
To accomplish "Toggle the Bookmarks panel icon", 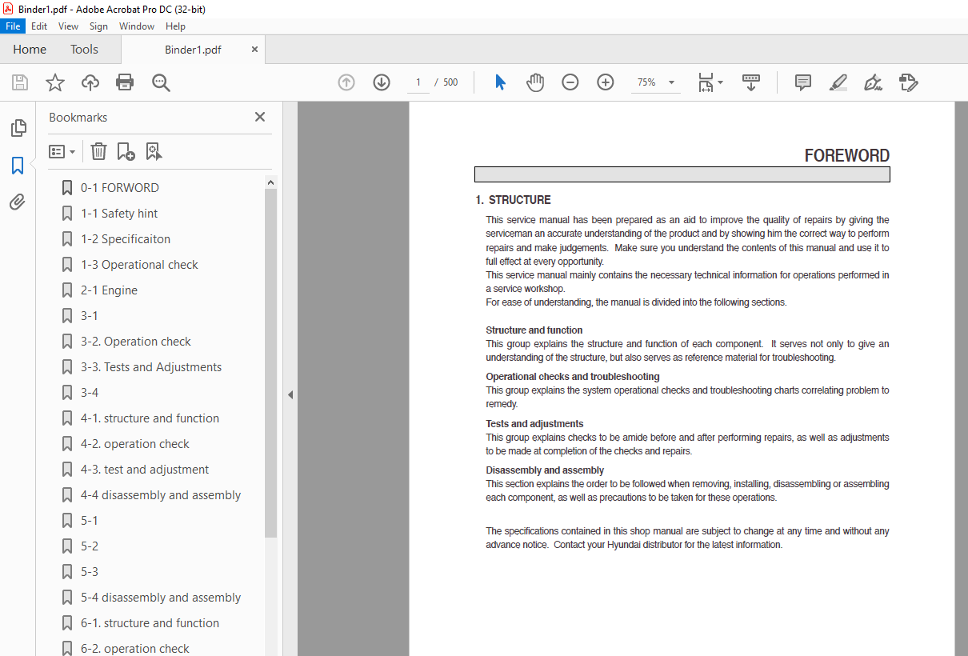I will point(18,166).
